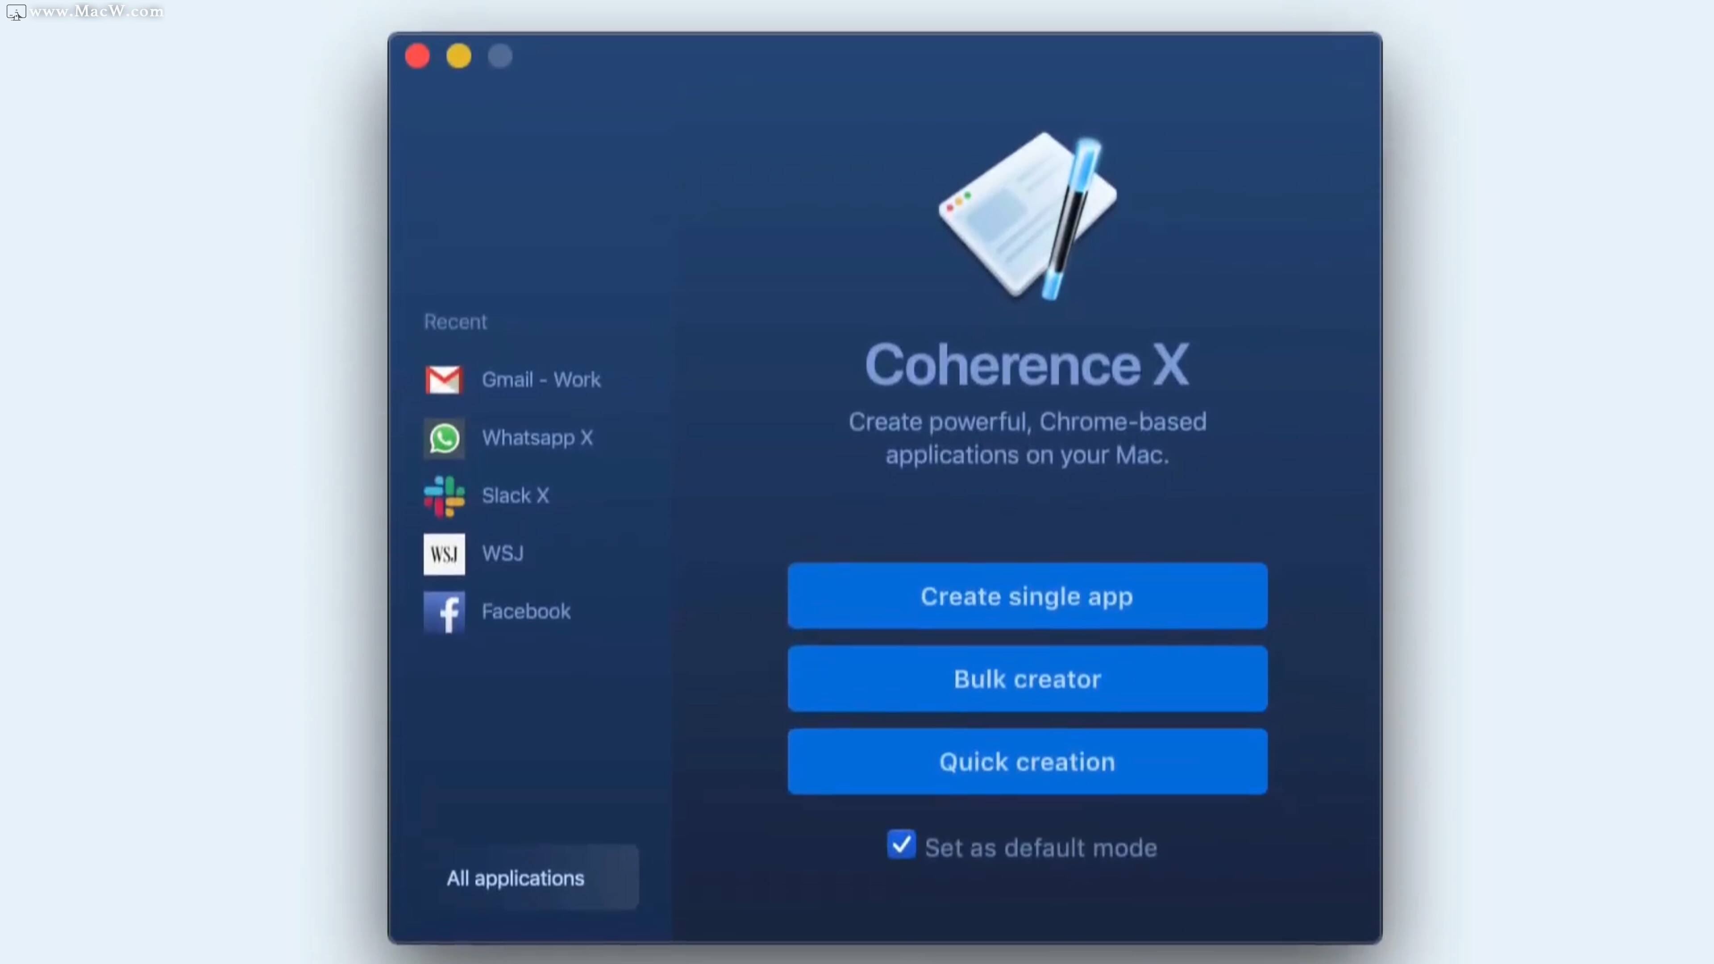This screenshot has width=1714, height=964.
Task: Open the 'WSJ' label in Recent
Action: tap(502, 553)
